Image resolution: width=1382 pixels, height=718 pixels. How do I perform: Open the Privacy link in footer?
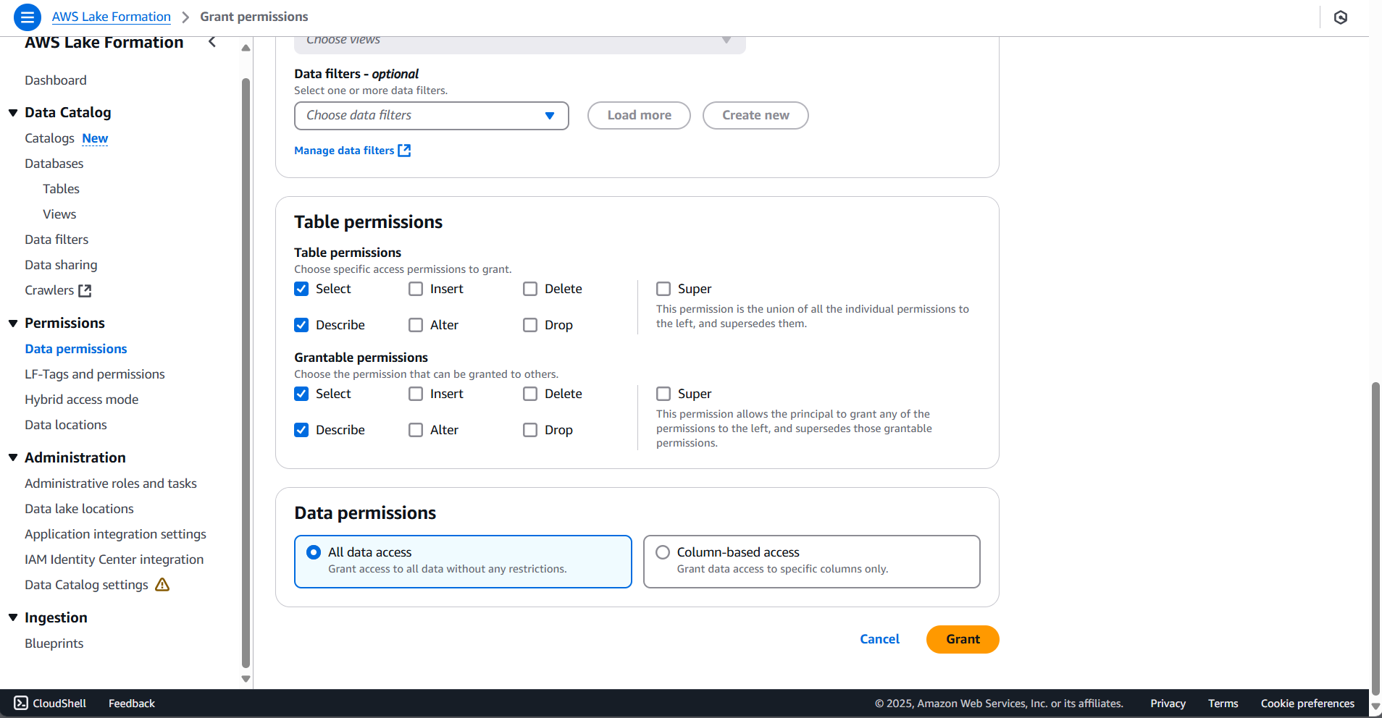coord(1168,704)
